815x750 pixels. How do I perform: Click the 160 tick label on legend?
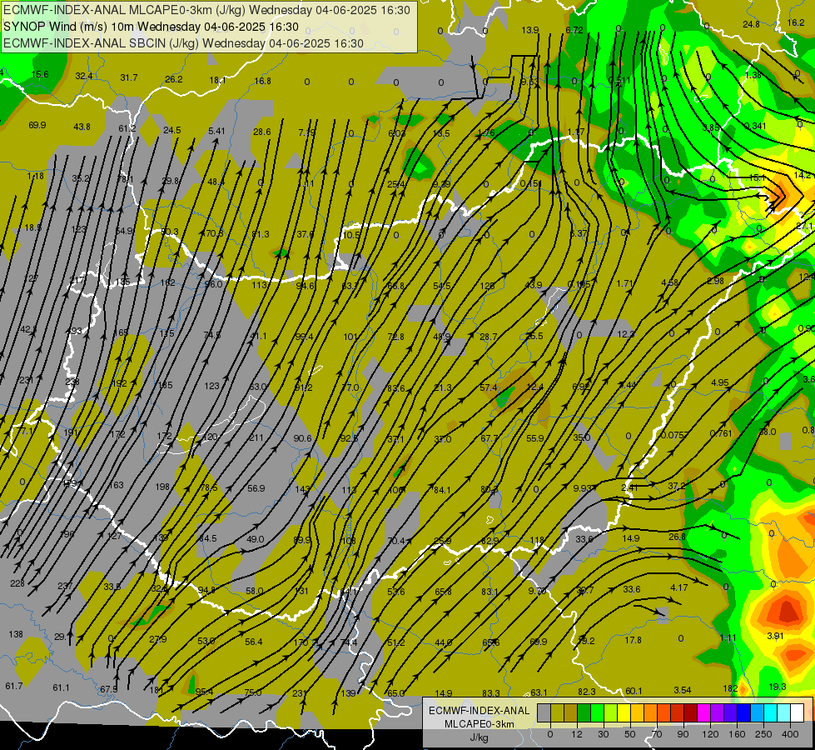[x=736, y=734]
